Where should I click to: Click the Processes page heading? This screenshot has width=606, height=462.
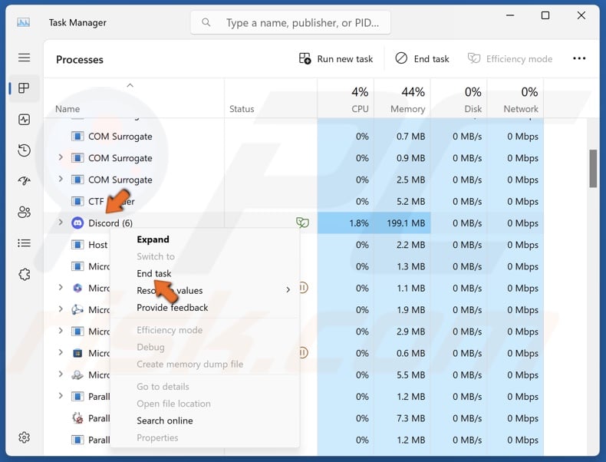80,60
